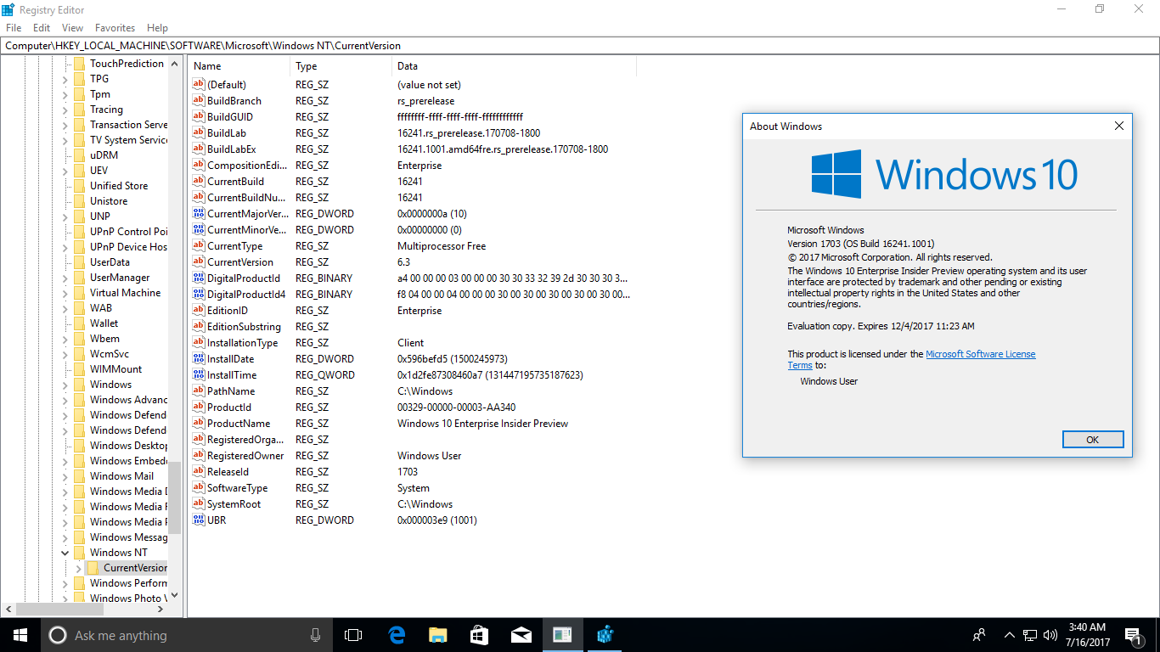The width and height of the screenshot is (1160, 652).
Task: Select the CurrentBuild value name
Action: (235, 182)
